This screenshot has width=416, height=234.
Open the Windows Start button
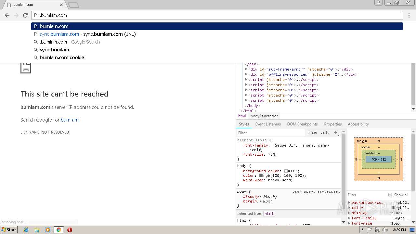coord(9,230)
